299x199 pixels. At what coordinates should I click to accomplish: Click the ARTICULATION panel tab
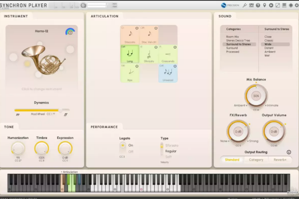105,16
